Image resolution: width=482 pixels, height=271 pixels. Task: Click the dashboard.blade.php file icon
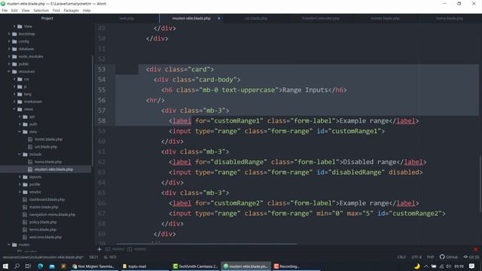click(x=25, y=199)
